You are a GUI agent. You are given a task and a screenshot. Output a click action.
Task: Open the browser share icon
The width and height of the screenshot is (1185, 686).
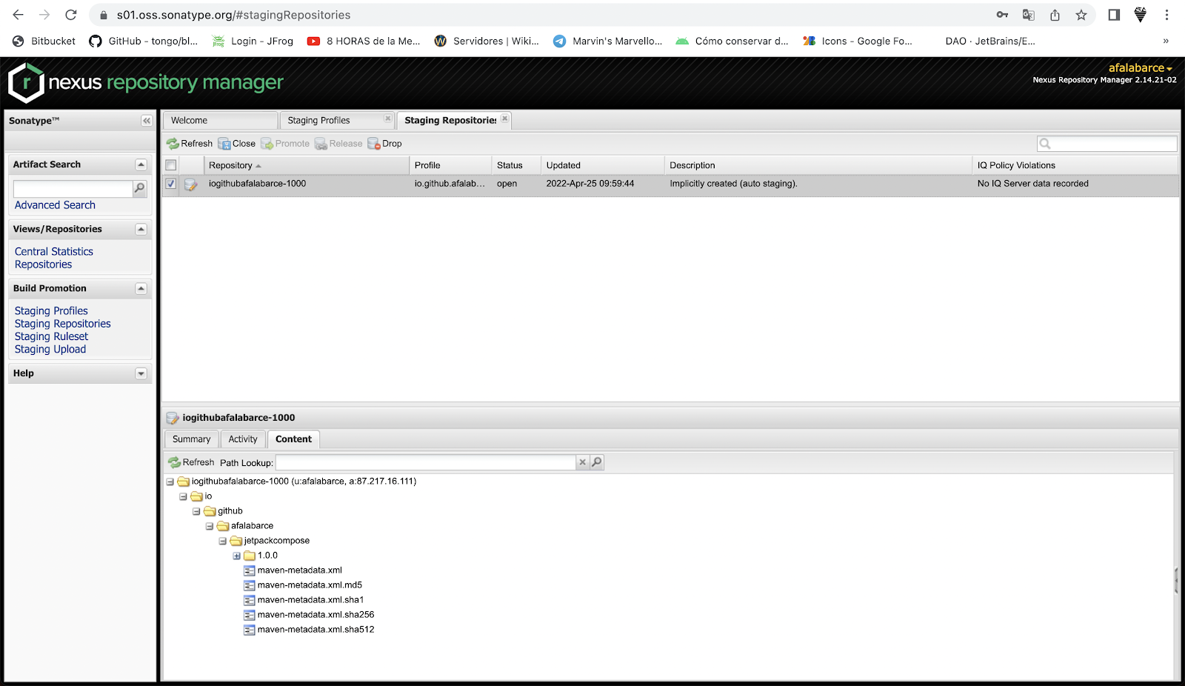[x=1055, y=15]
